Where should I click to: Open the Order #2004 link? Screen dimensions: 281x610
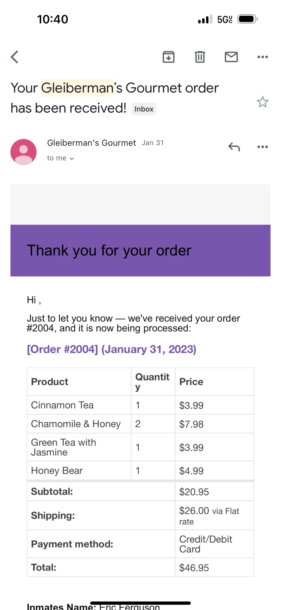pos(111,349)
